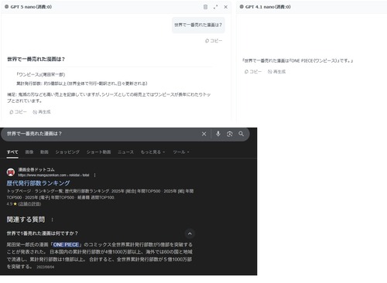Screen dimensions: 387x283
Task: Regenerate the GPT 4.1 nano answer with 再生成
Action: tap(276, 72)
